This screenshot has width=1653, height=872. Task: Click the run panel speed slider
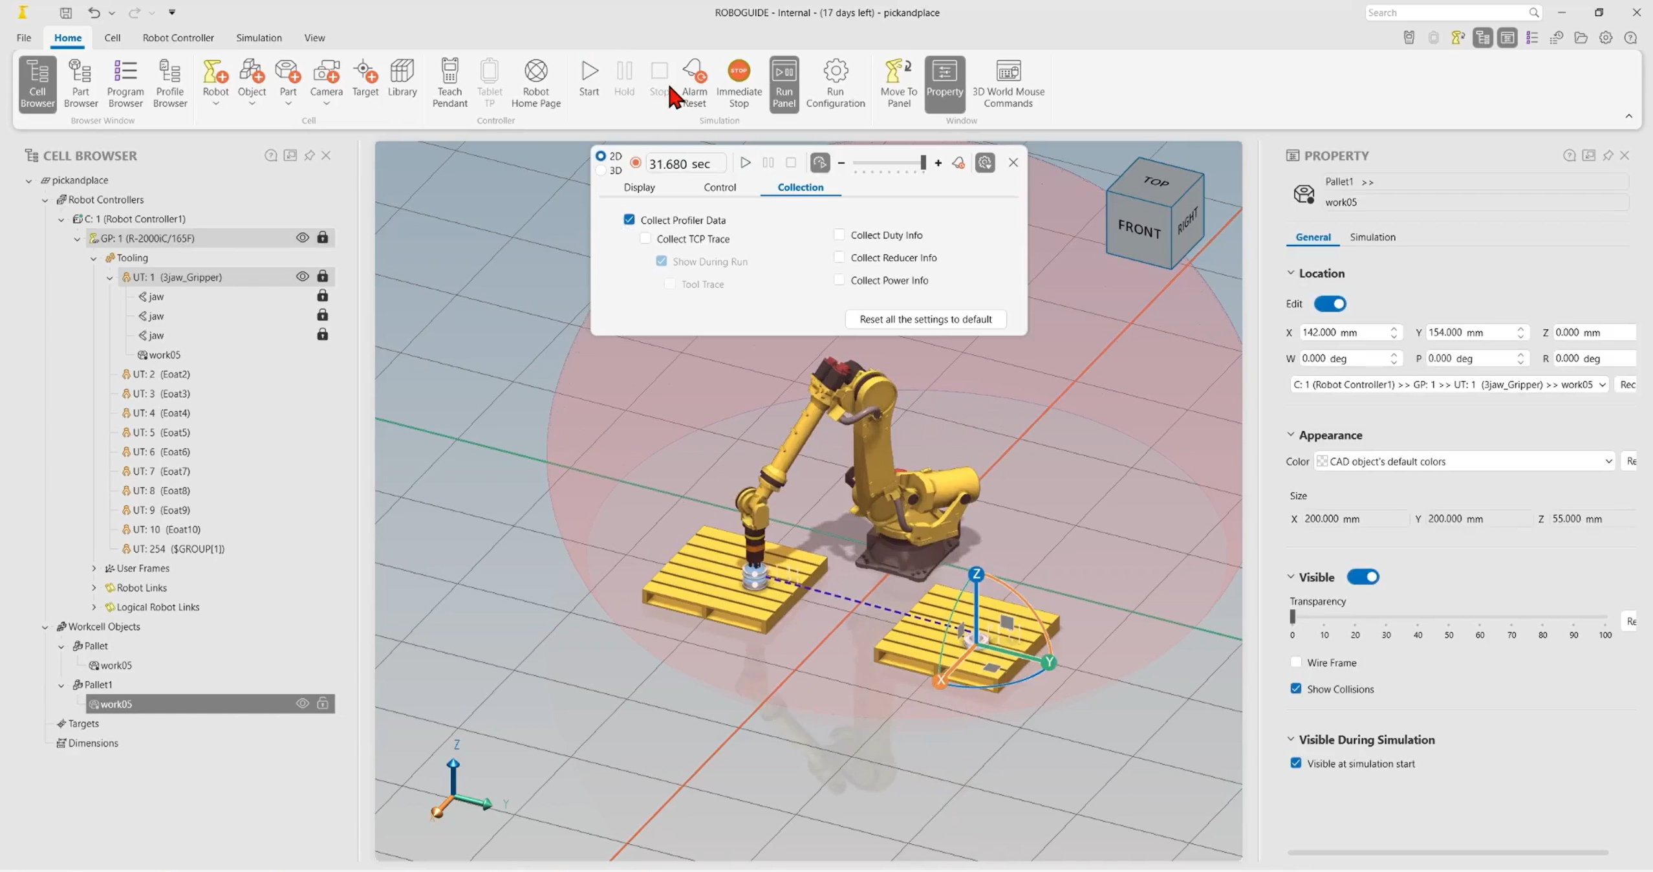click(889, 163)
